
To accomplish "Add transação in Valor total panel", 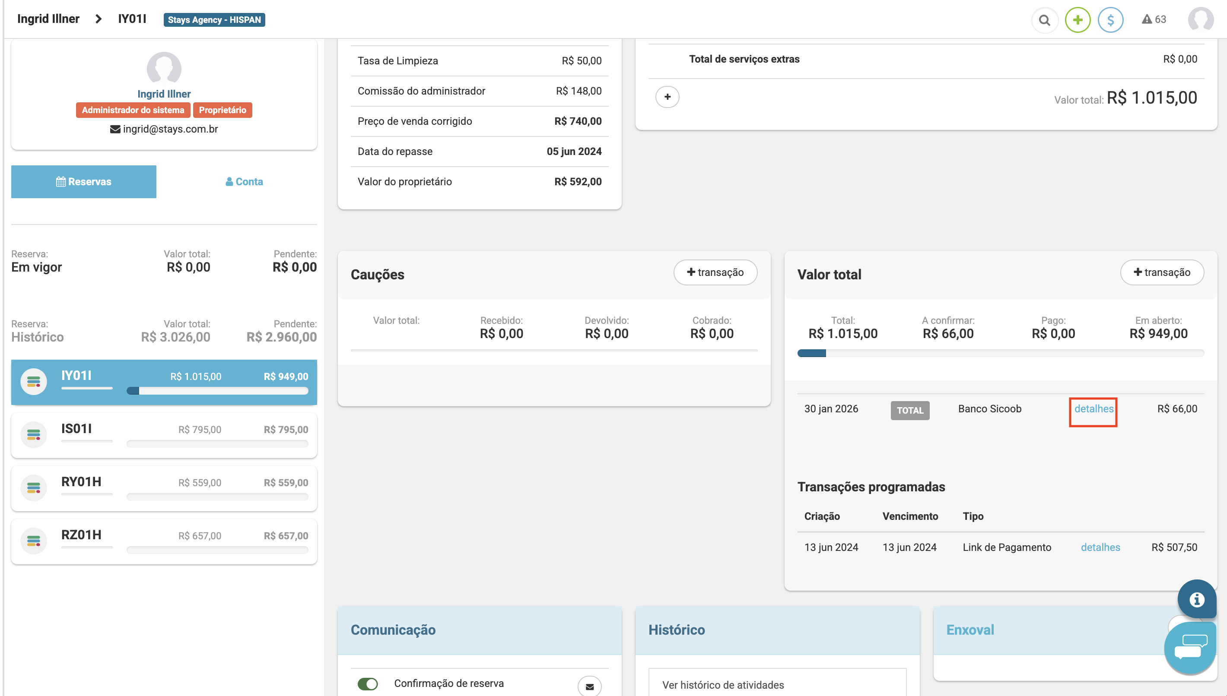I will [1161, 272].
